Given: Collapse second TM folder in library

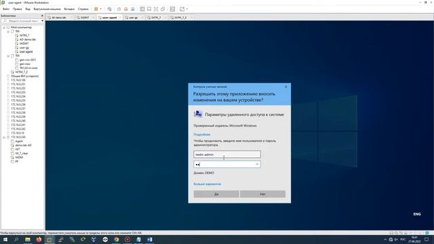Looking at the screenshot, I should pyautogui.click(x=8, y=56).
